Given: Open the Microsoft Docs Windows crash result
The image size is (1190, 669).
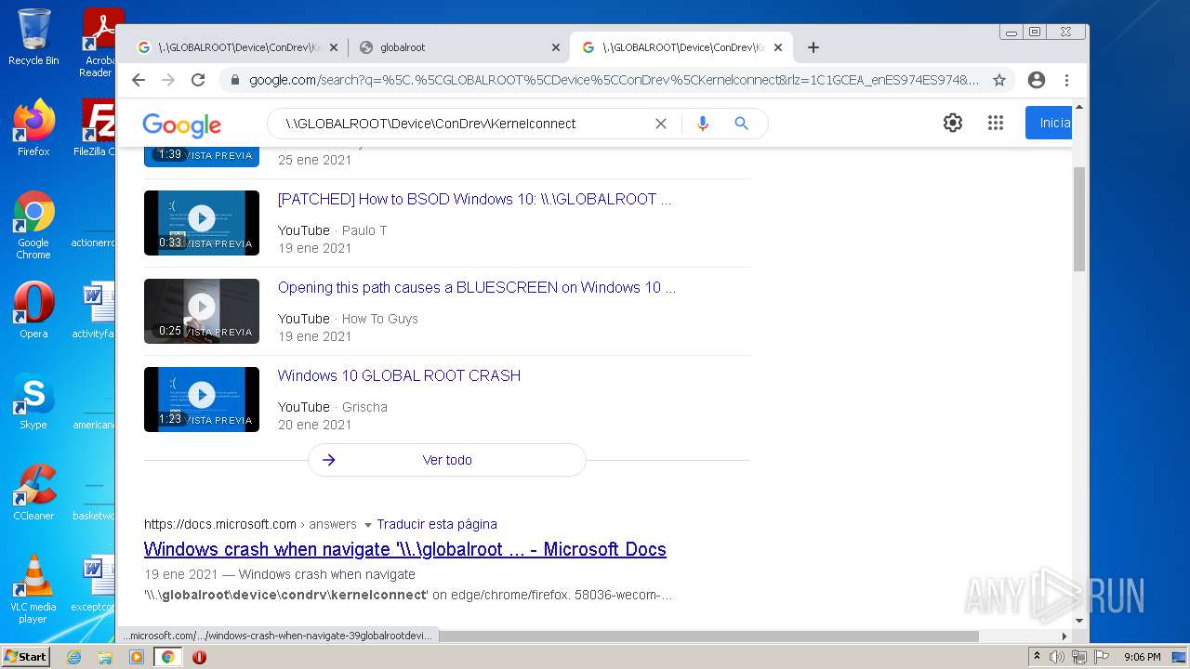Looking at the screenshot, I should click(x=404, y=549).
